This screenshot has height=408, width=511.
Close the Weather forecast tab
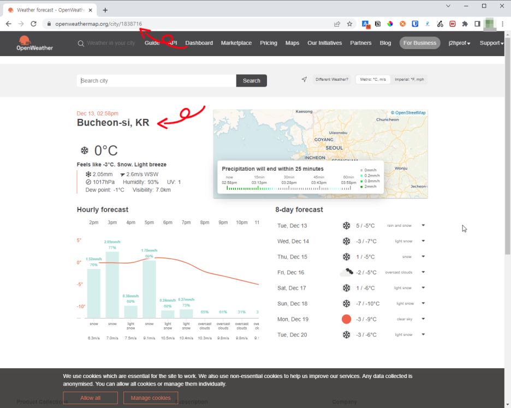pos(90,10)
